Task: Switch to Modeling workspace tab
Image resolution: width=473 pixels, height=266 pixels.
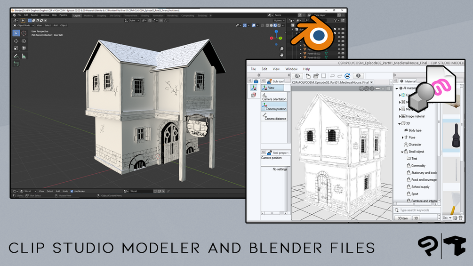Action: [88, 16]
